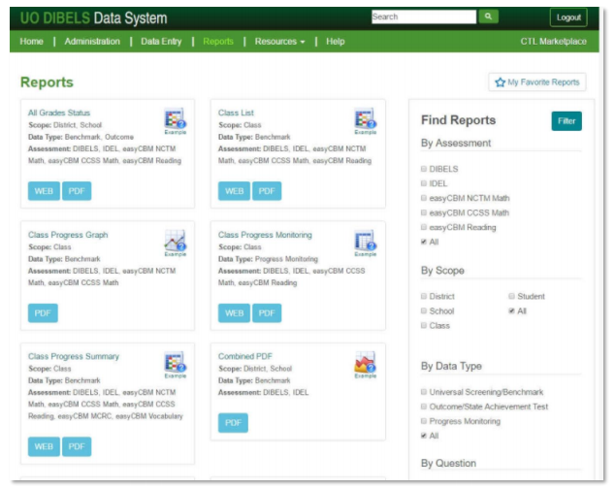Image resolution: width=615 pixels, height=489 pixels.
Task: Open Class Progress Summary title link
Action: click(x=74, y=356)
